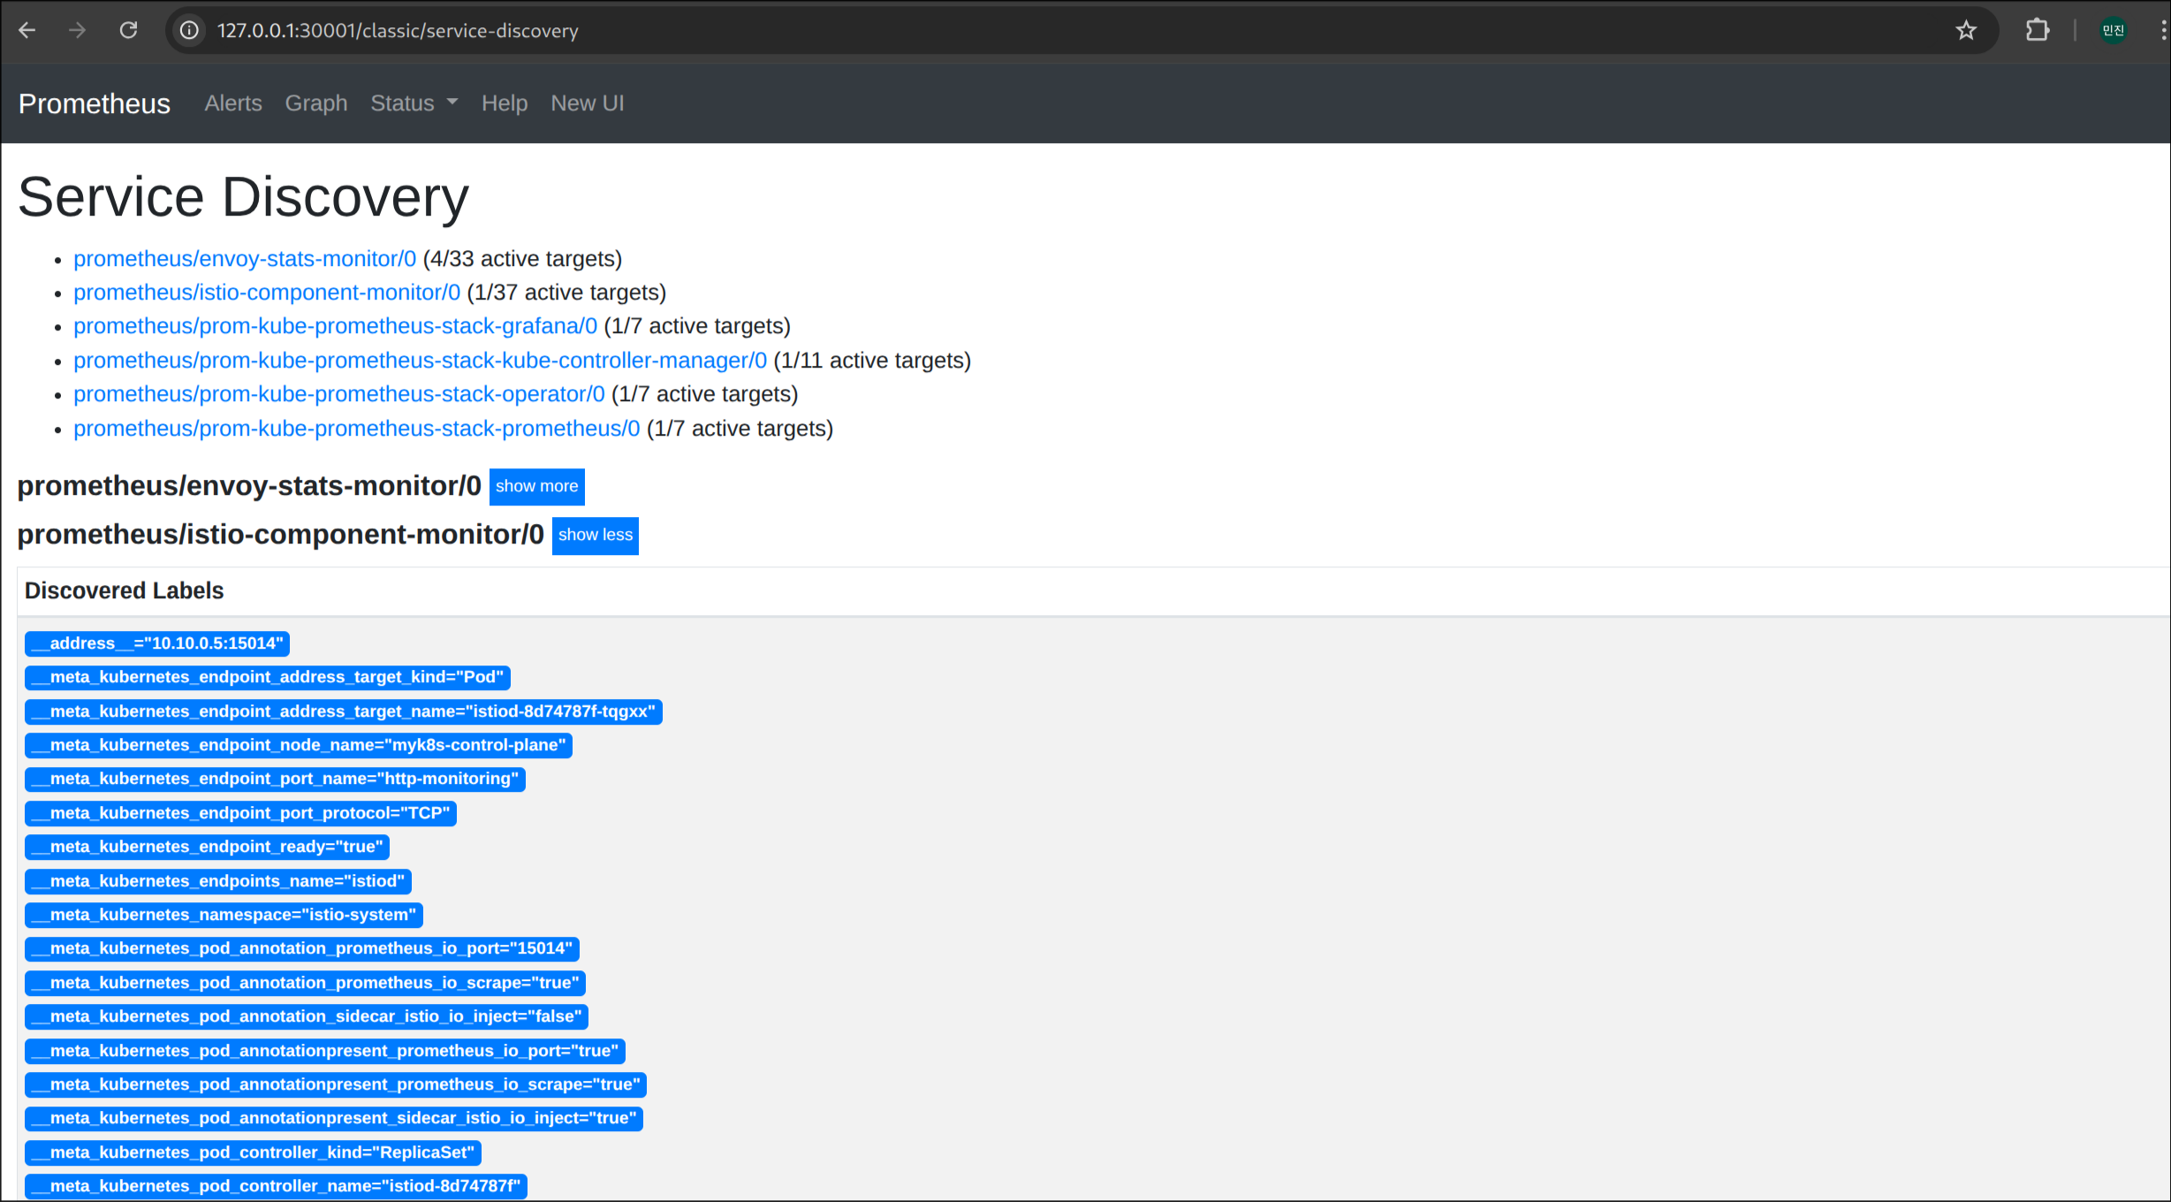The image size is (2171, 1202).
Task: Click the Service Discovery page heading
Action: 244,197
